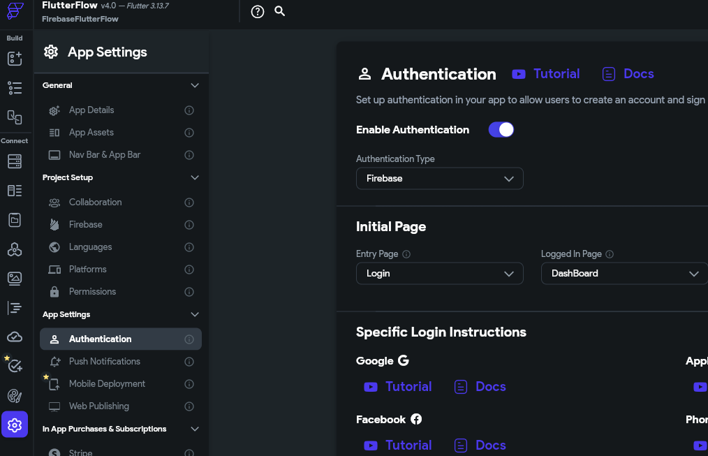Click info icon next to Logged In Page

[610, 254]
